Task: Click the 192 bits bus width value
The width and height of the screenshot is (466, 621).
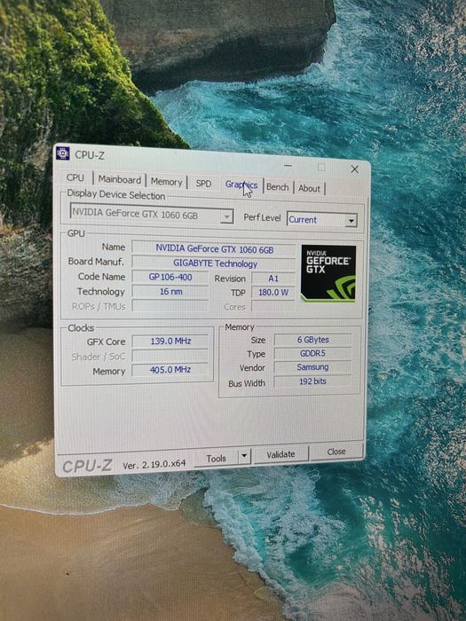Action: 312,381
